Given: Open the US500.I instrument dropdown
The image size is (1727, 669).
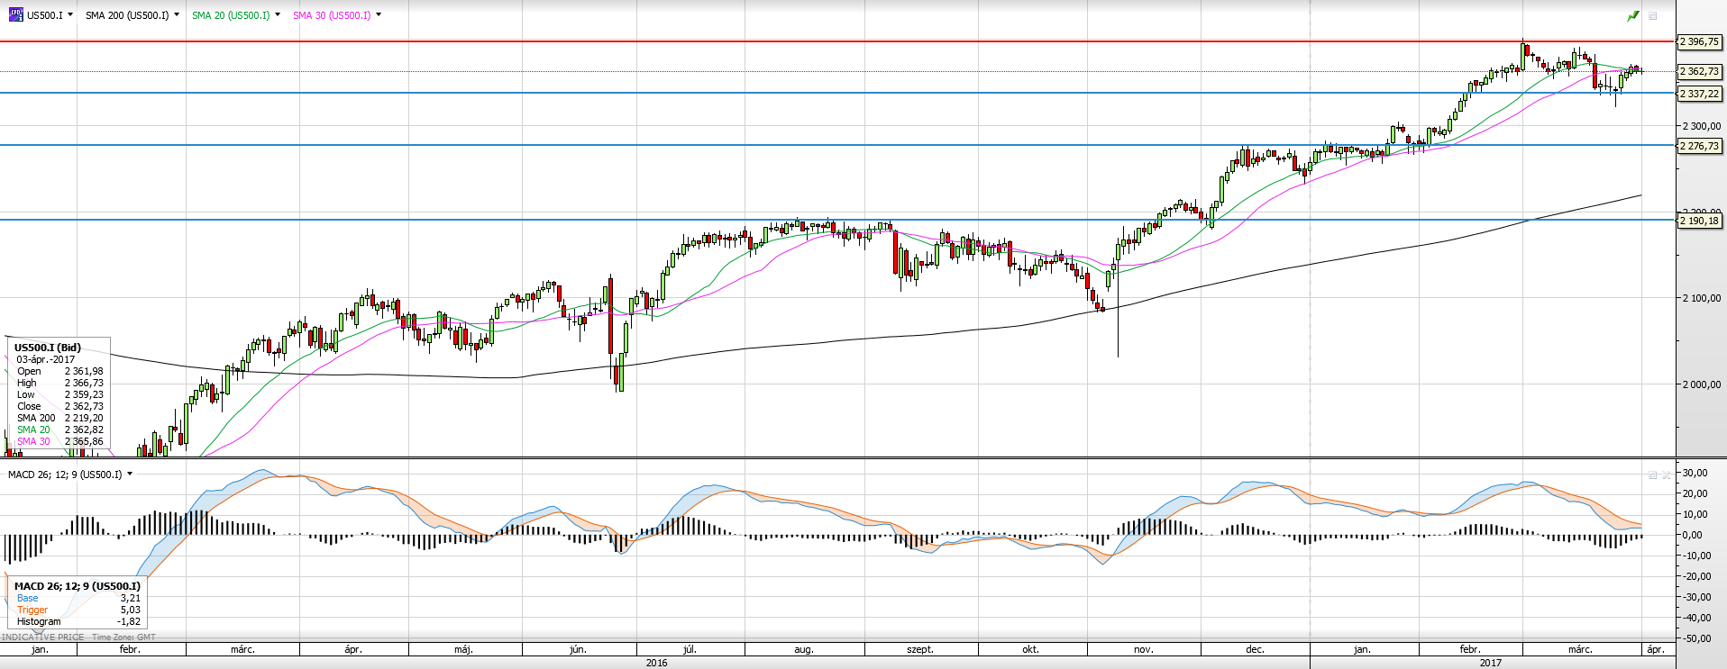Looking at the screenshot, I should [x=70, y=15].
